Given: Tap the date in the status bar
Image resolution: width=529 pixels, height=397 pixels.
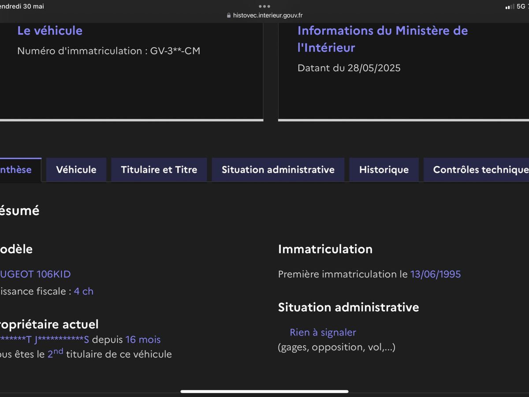Looking at the screenshot, I should [22, 6].
